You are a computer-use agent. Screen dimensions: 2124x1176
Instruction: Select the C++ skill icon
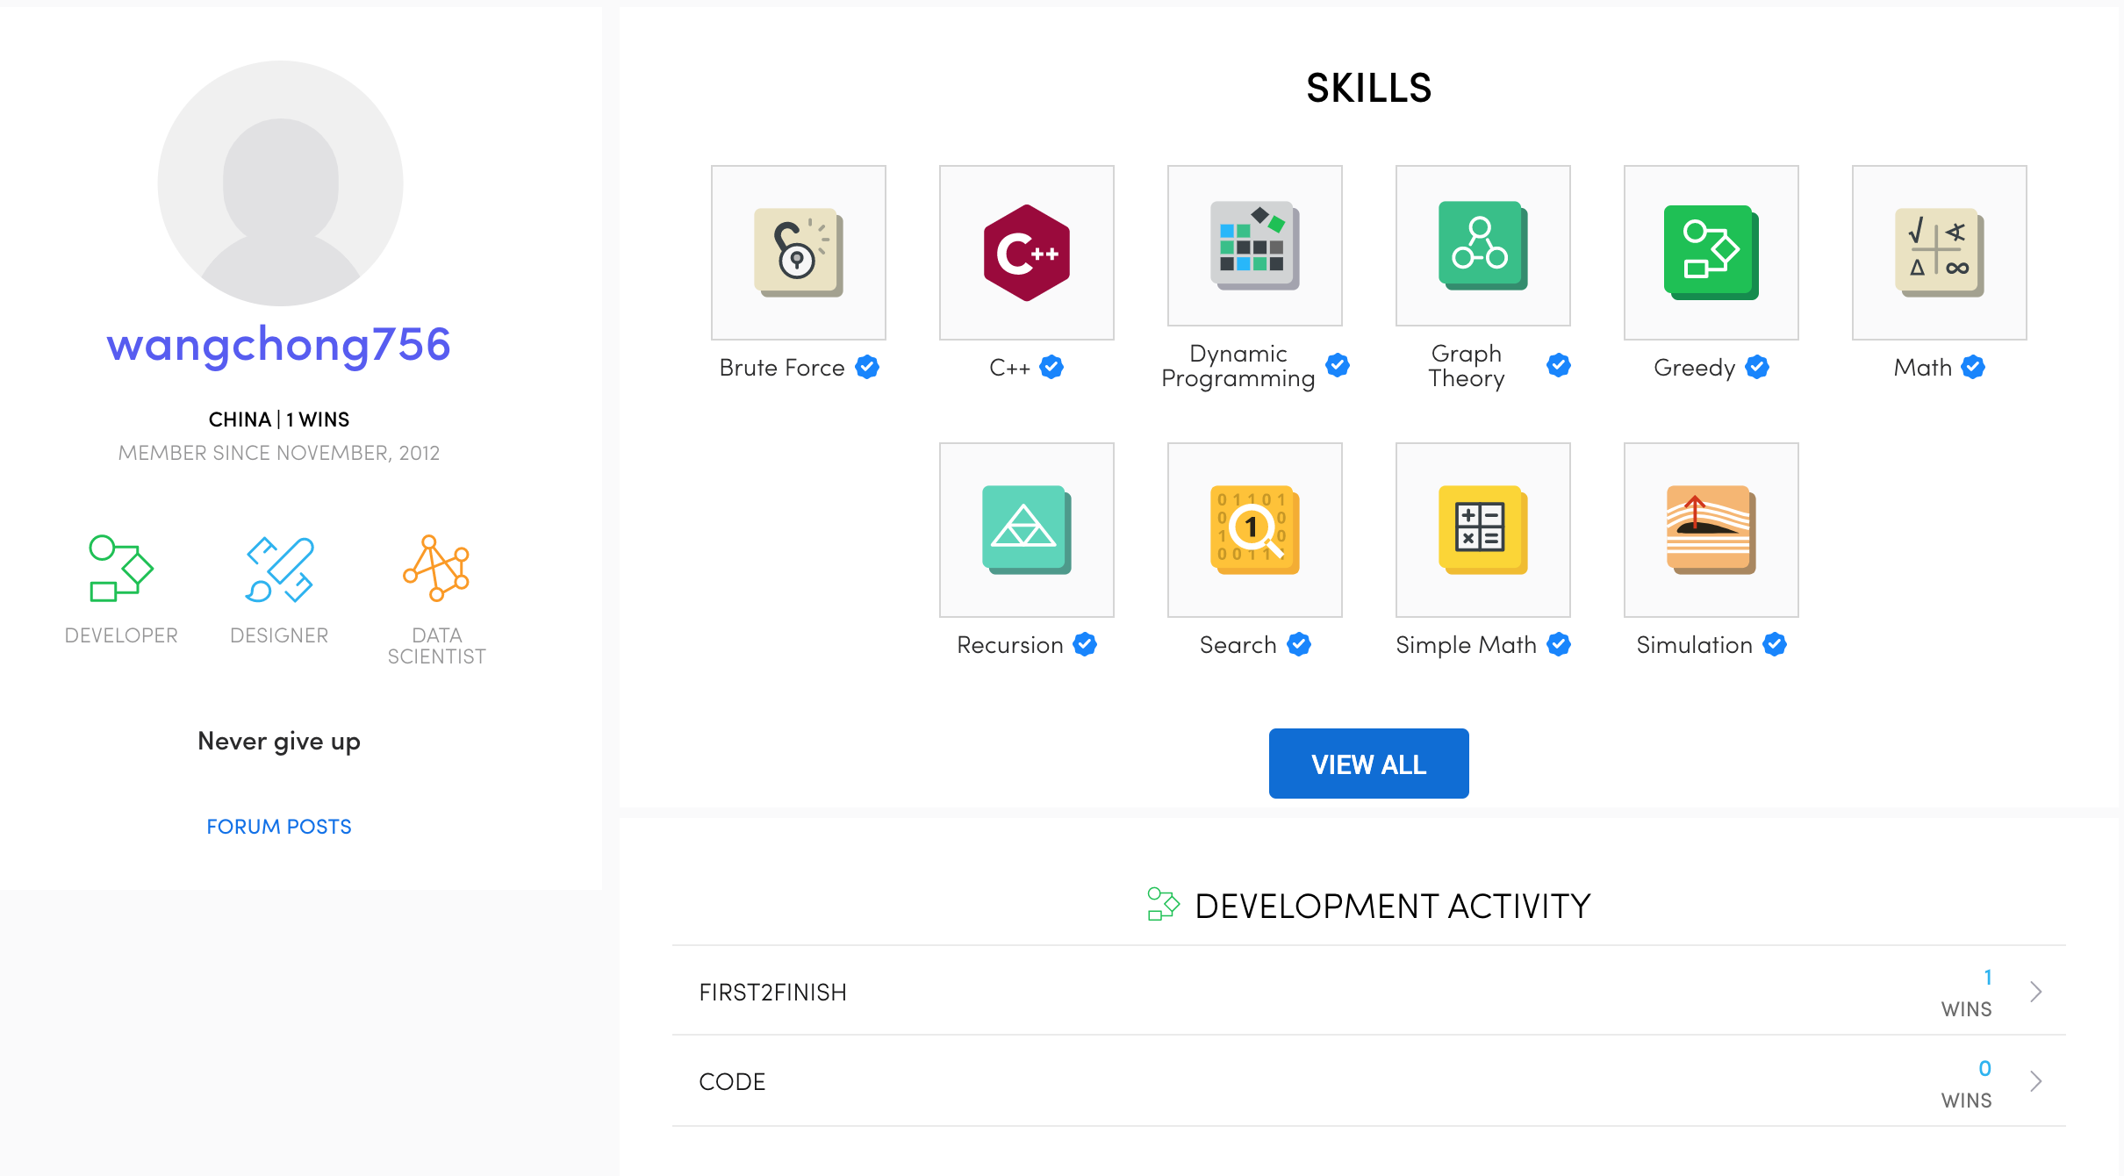click(1027, 253)
